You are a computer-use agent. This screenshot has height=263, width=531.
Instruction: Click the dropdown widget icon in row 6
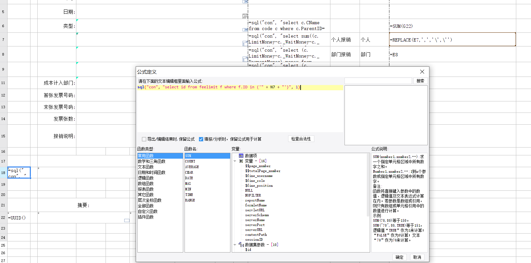click(245, 30)
